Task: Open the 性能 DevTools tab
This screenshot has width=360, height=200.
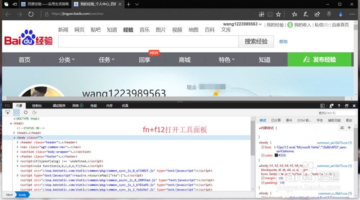Action: [x=94, y=106]
